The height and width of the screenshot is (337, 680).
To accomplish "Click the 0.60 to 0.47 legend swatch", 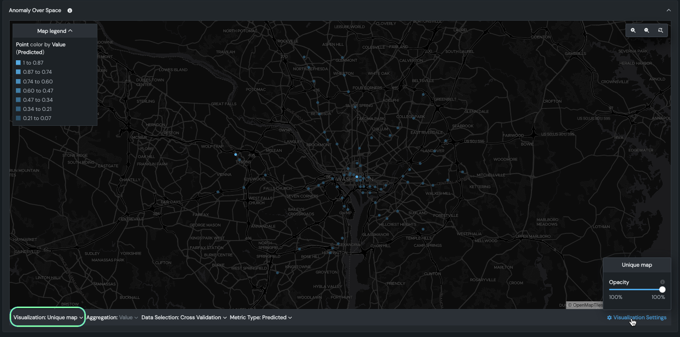I will [18, 91].
